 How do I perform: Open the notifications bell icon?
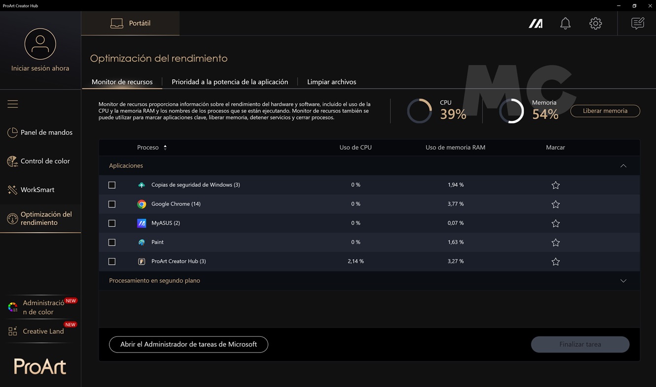565,23
